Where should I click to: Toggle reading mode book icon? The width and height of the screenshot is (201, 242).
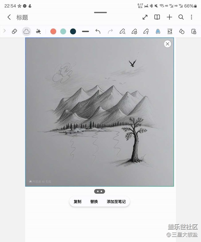pyautogui.click(x=157, y=17)
